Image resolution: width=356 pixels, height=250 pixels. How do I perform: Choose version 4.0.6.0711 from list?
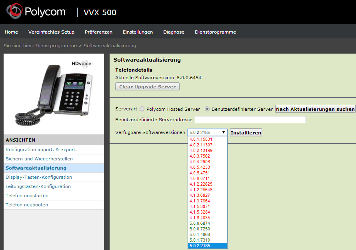(208, 178)
